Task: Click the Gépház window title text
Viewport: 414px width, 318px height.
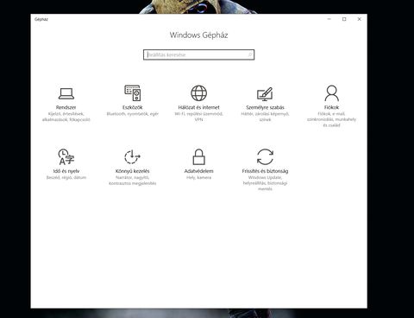Action: (x=41, y=19)
